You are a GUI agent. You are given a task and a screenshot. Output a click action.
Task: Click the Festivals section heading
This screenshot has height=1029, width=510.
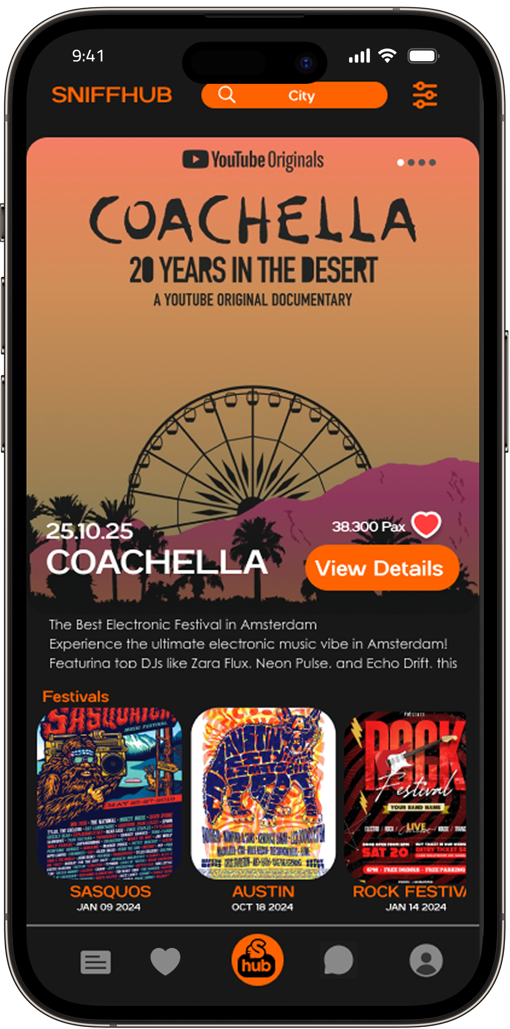[76, 696]
